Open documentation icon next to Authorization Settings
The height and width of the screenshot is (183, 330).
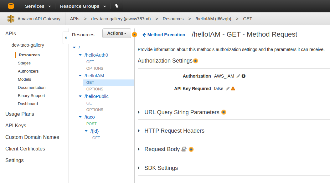click(196, 61)
